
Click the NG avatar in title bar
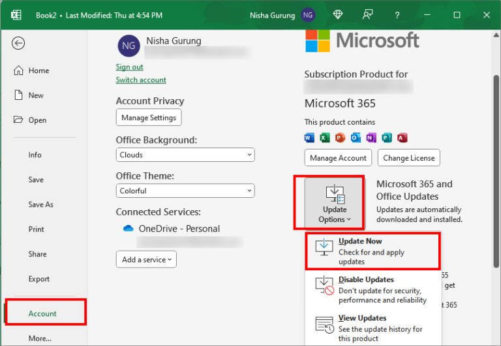pyautogui.click(x=308, y=15)
